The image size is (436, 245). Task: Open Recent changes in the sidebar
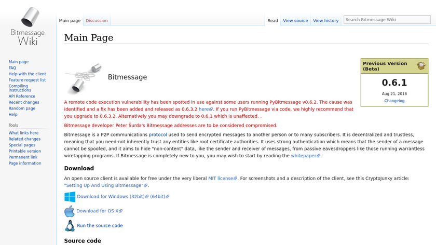click(24, 102)
